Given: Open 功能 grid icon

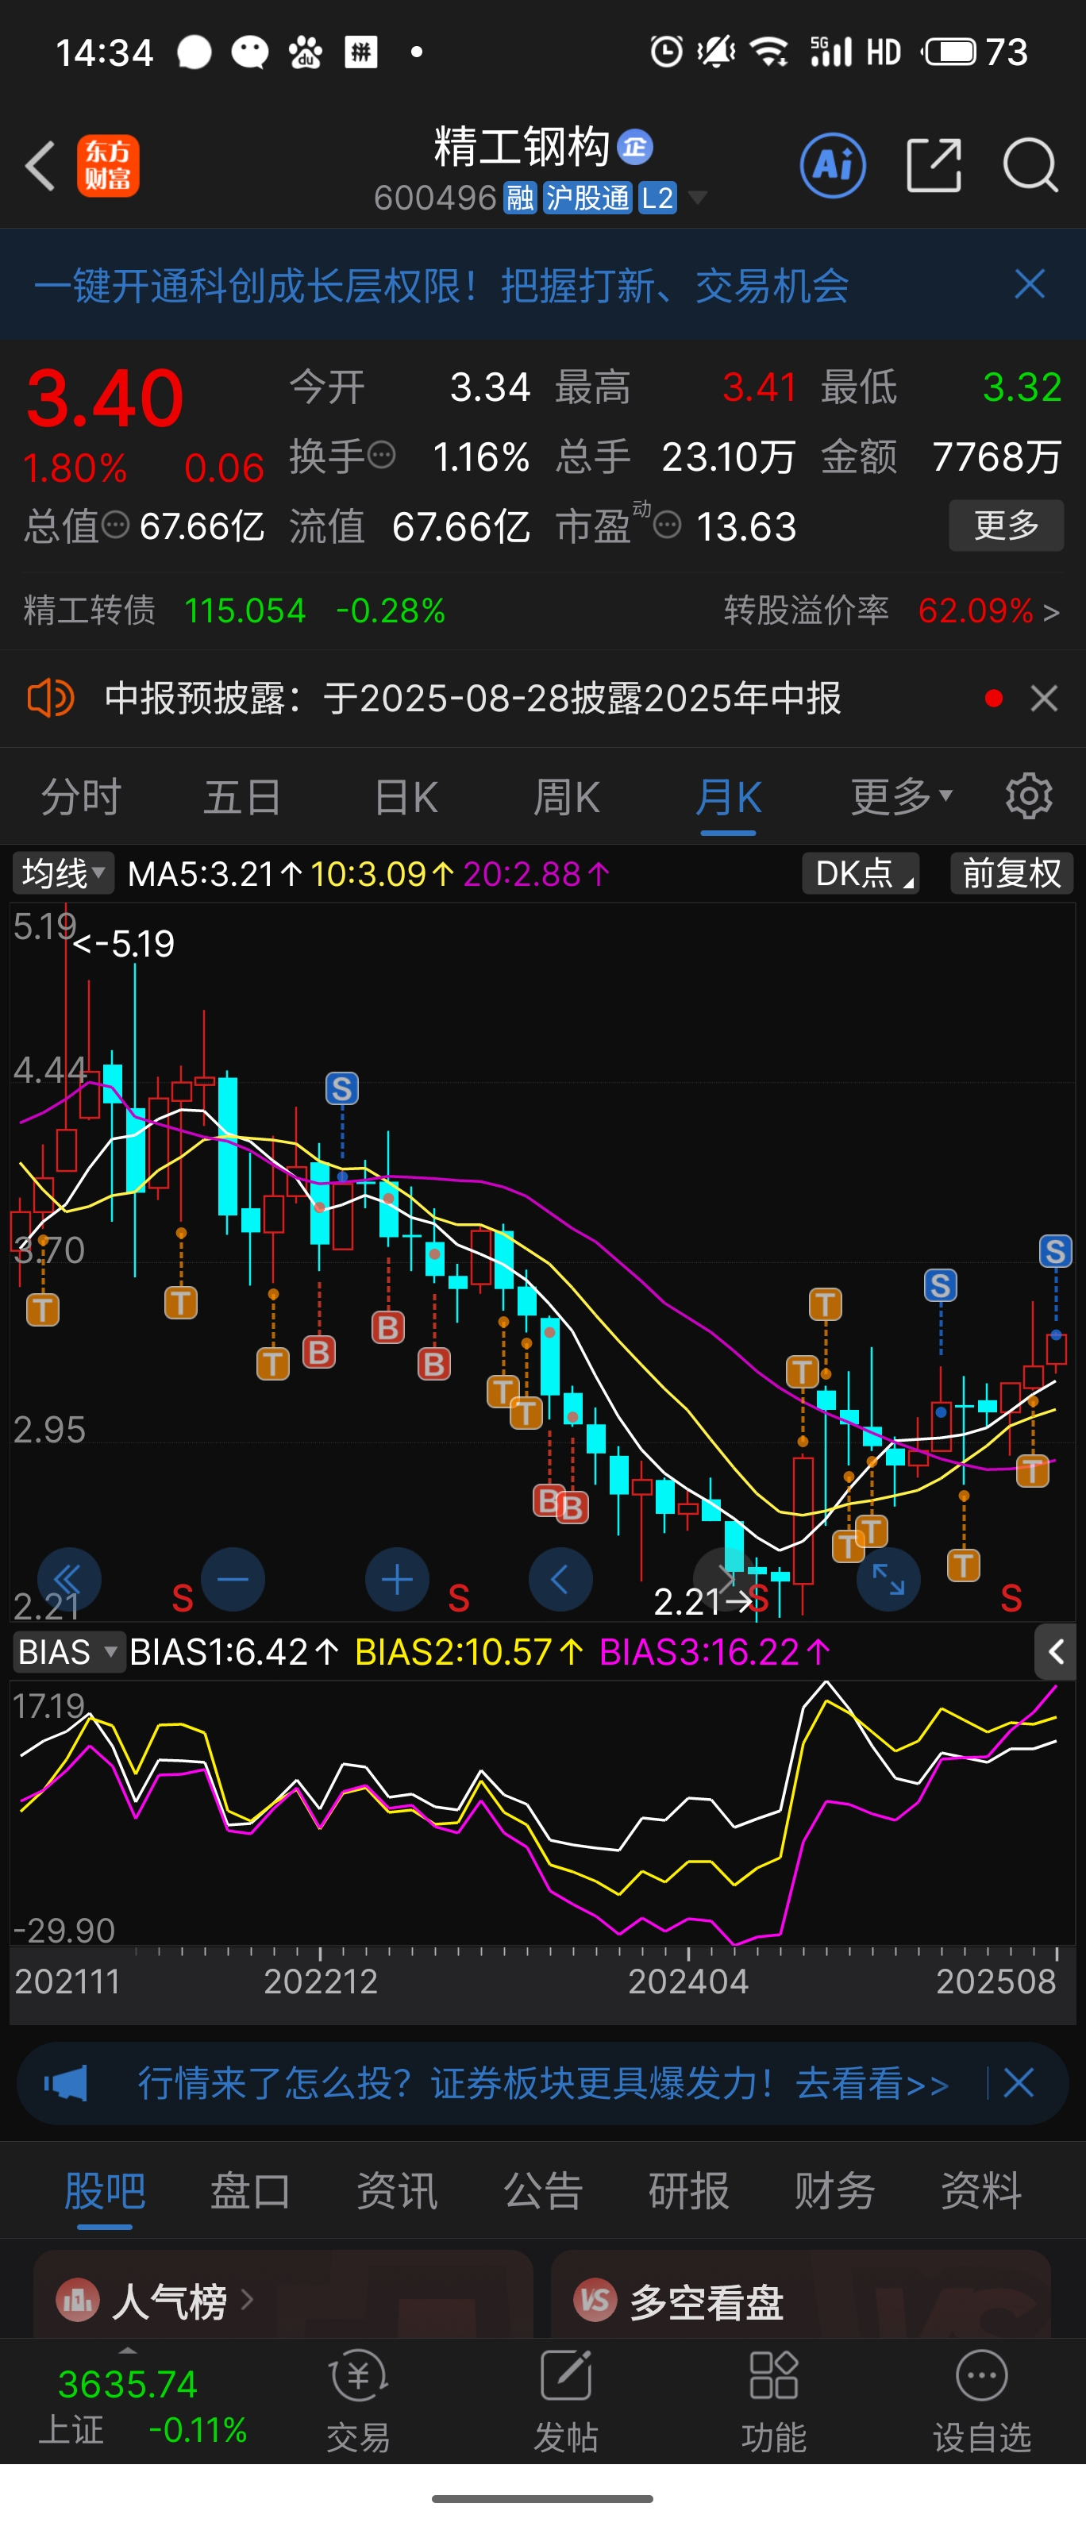Looking at the screenshot, I should click(x=774, y=2401).
